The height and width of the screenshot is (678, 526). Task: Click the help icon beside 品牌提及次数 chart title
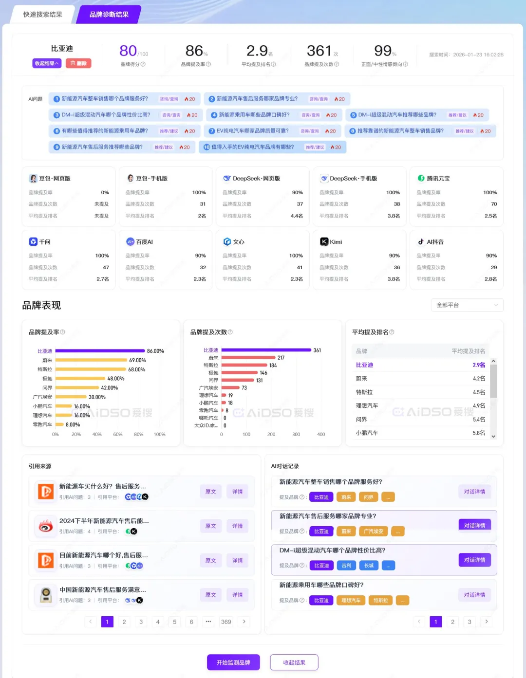[230, 332]
